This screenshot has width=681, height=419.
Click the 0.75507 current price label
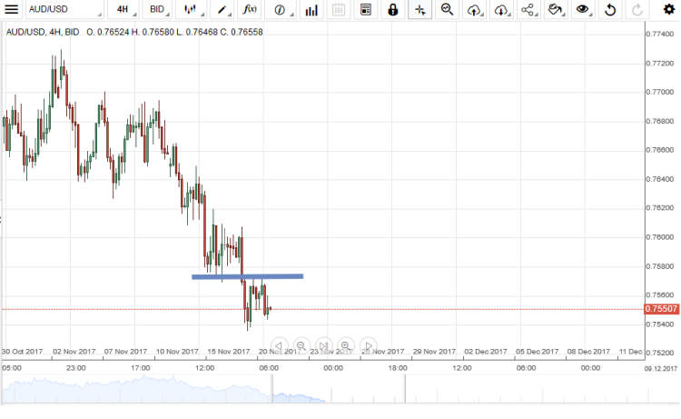(661, 309)
